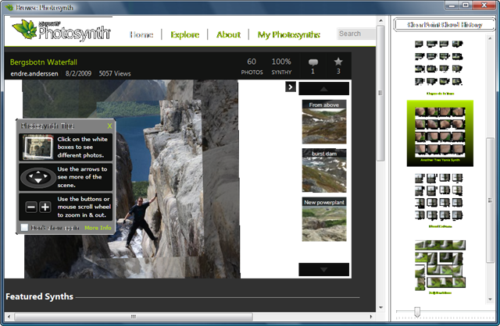
Task: Open the More Info link
Action: (x=98, y=228)
